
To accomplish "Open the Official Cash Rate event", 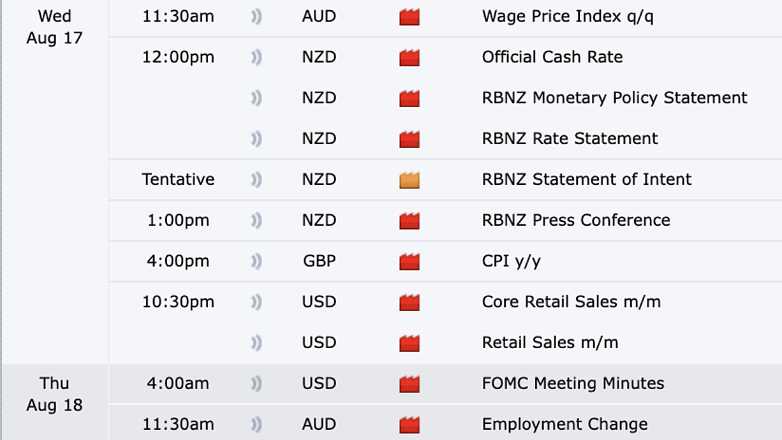I will [x=552, y=57].
